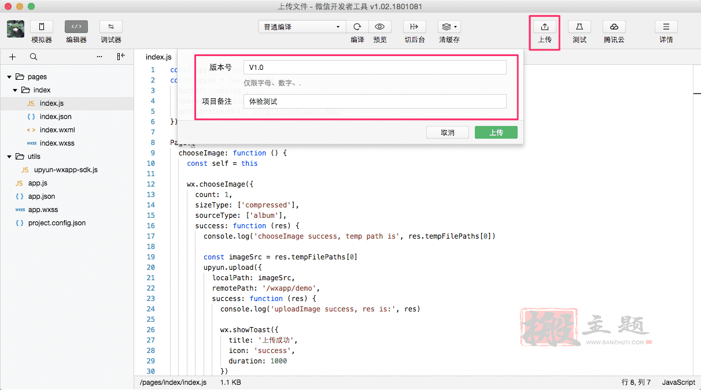This screenshot has height=390, width=701.
Task: Click the upload (上传) toolbar icon
Action: click(x=545, y=27)
